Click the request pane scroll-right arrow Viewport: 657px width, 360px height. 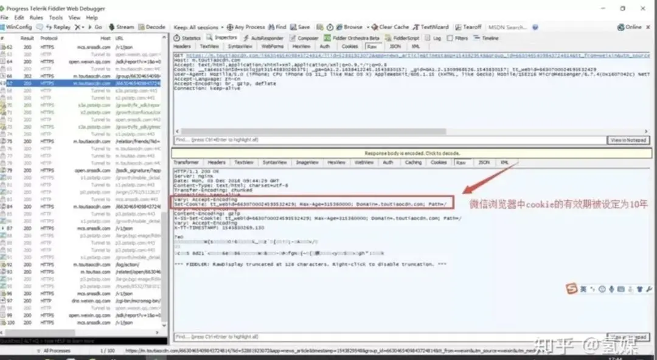coord(646,131)
